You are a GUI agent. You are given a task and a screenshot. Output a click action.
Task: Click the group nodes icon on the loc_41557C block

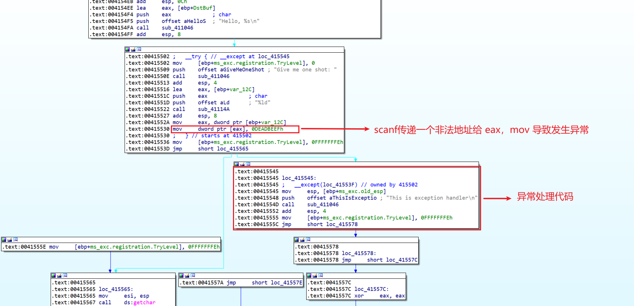(x=321, y=276)
